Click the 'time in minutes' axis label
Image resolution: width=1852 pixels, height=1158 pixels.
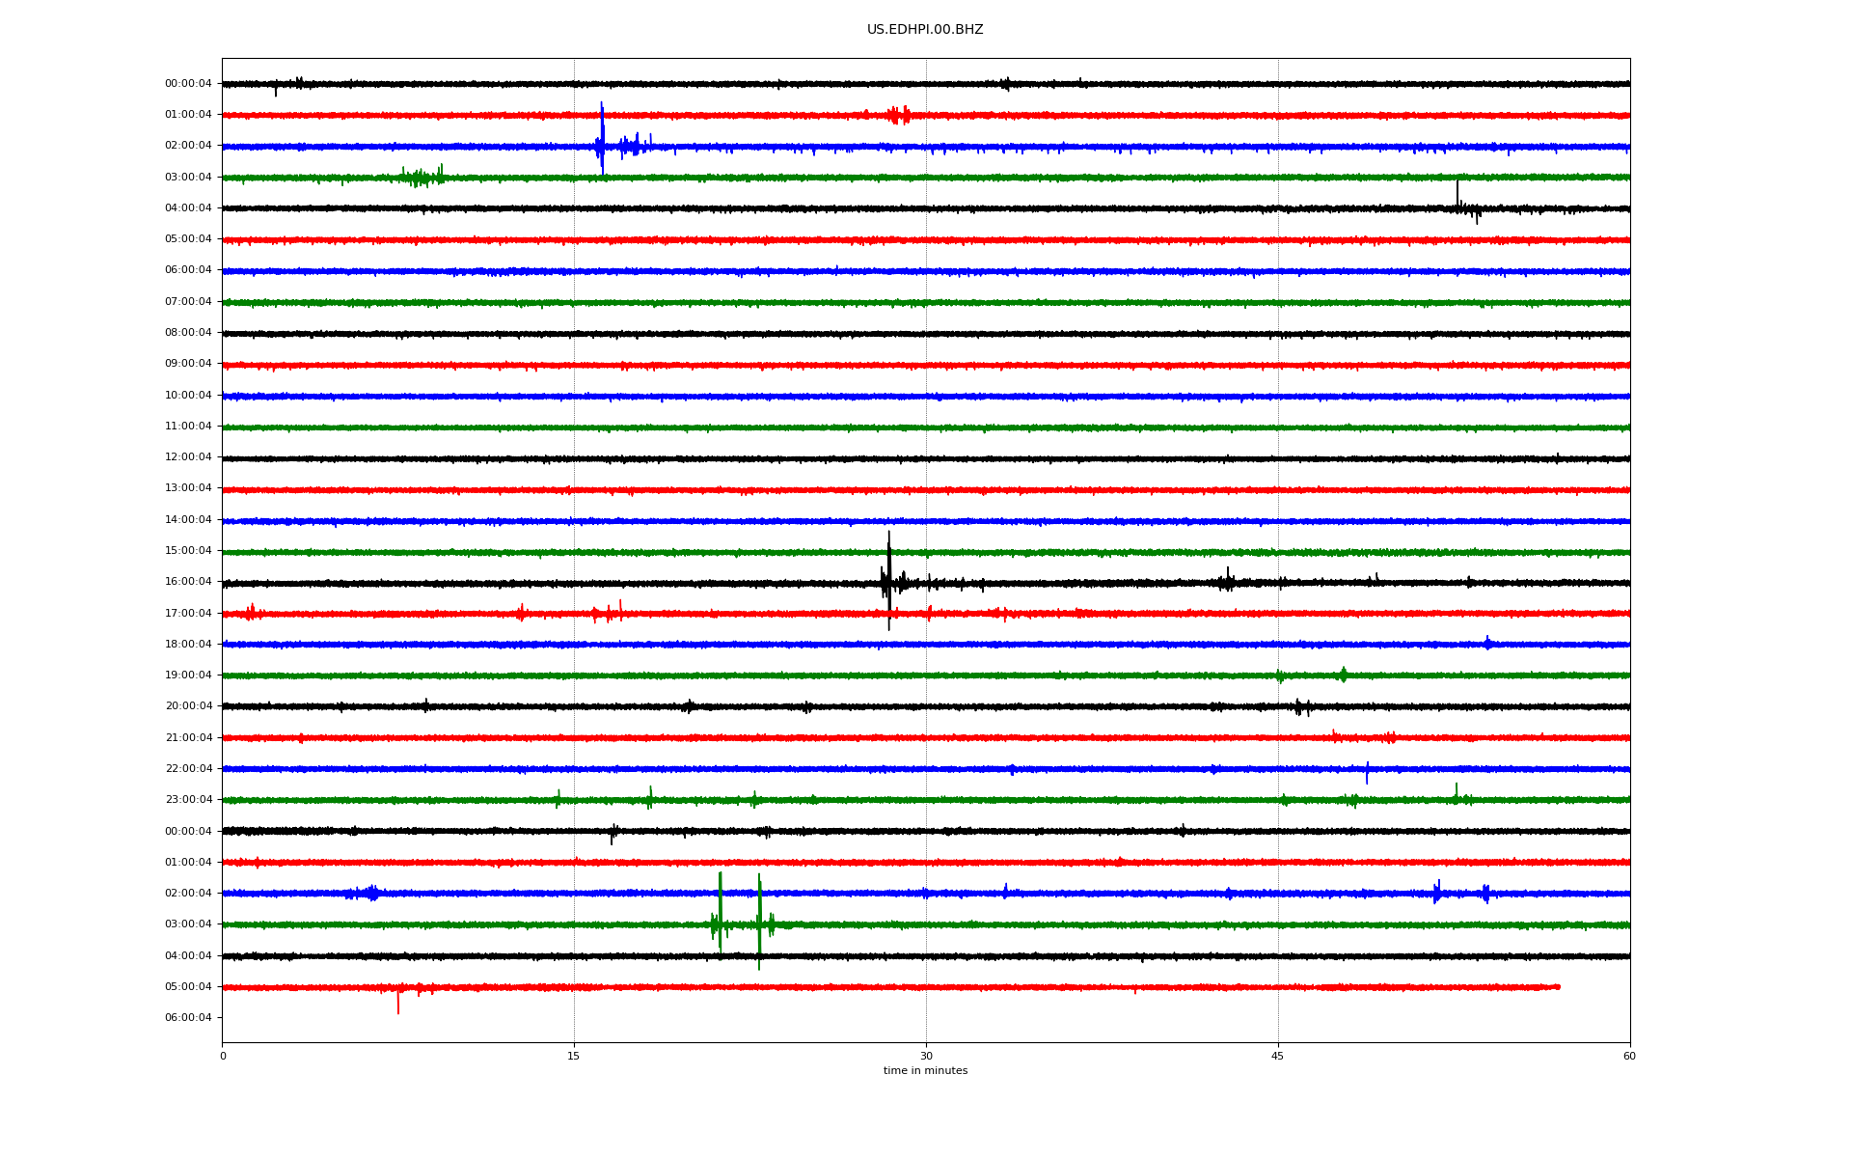coord(925,1071)
